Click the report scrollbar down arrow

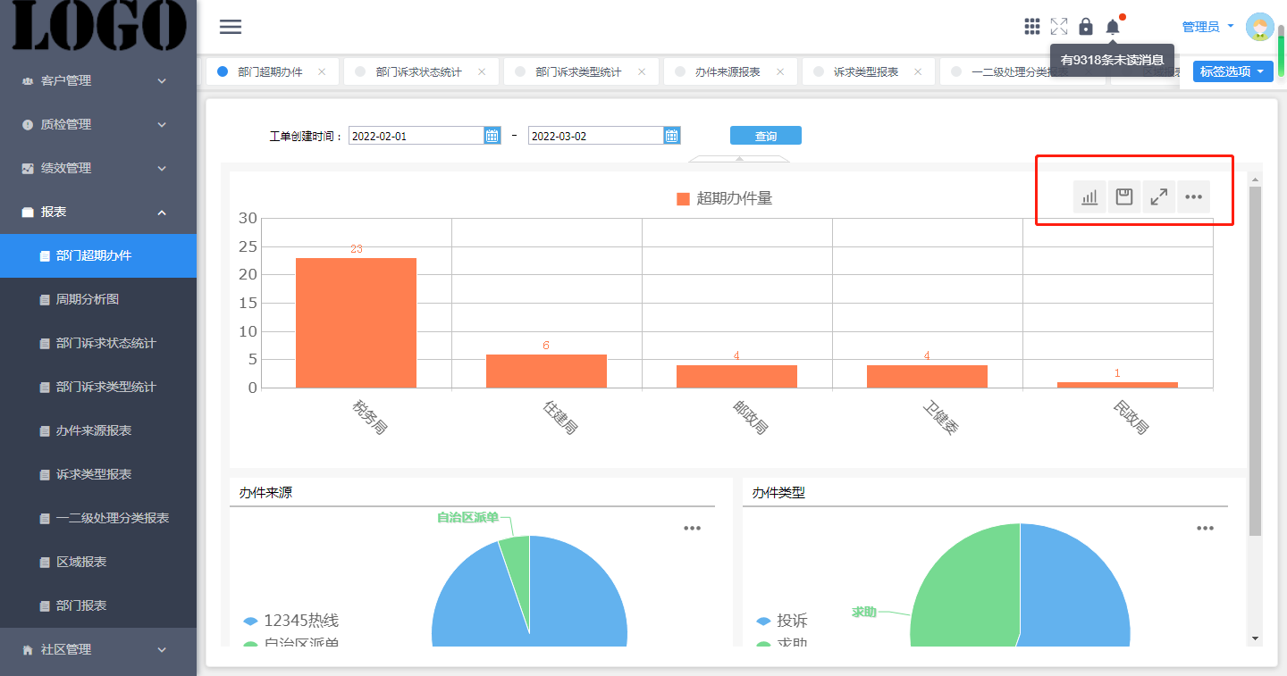coord(1255,638)
